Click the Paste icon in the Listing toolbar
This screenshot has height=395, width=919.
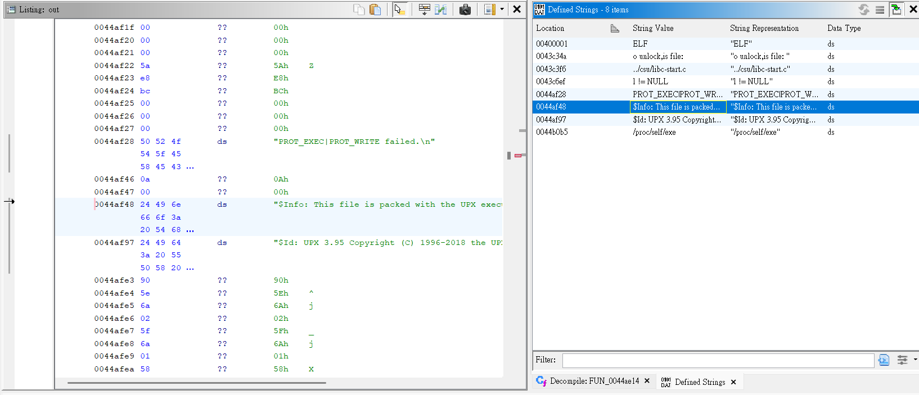(375, 10)
